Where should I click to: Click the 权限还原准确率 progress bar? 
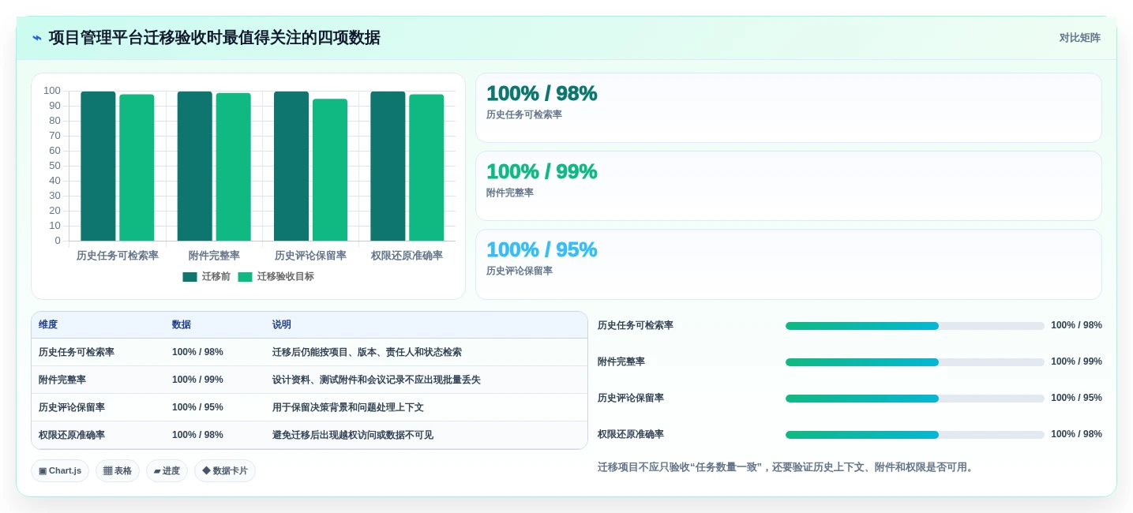tap(914, 435)
